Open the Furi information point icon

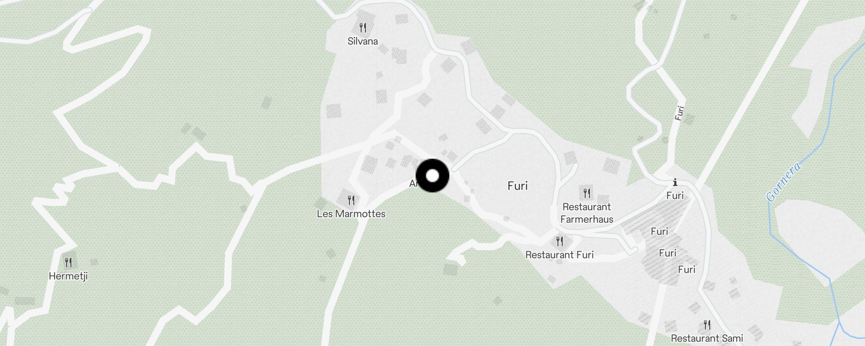(675, 182)
